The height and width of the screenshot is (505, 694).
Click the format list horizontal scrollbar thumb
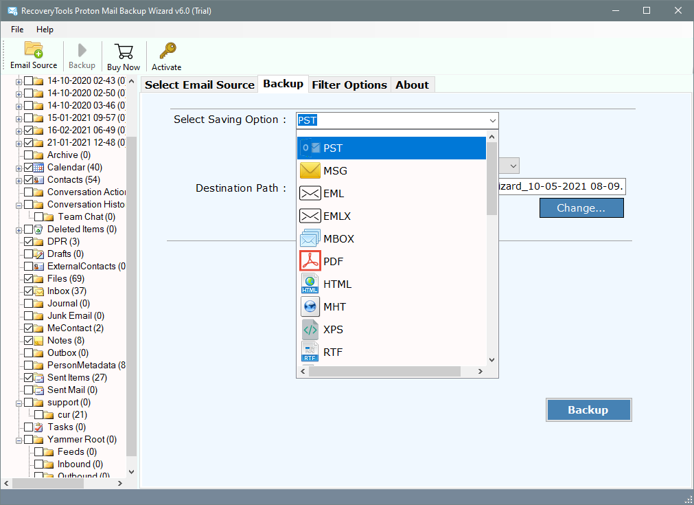(384, 371)
